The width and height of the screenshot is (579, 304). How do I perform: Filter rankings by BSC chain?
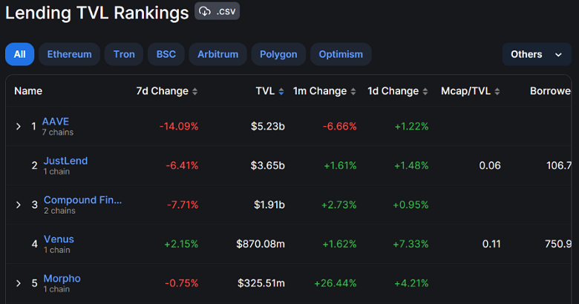166,54
